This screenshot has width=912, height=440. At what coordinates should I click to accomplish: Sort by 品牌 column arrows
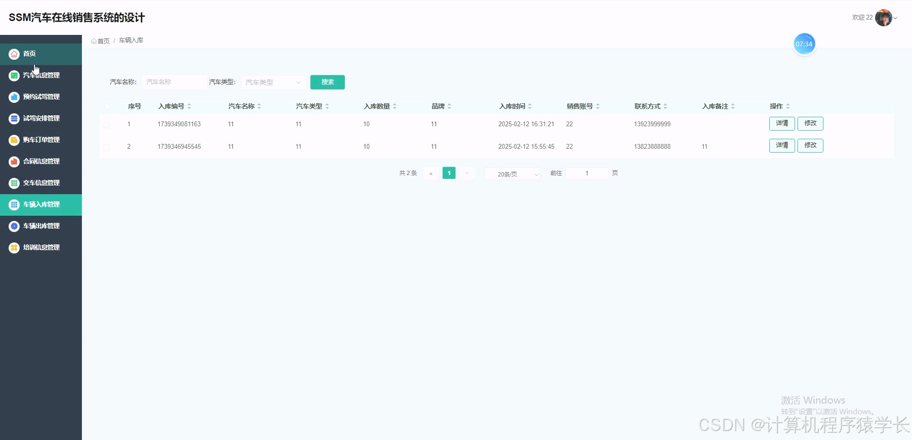pos(449,106)
